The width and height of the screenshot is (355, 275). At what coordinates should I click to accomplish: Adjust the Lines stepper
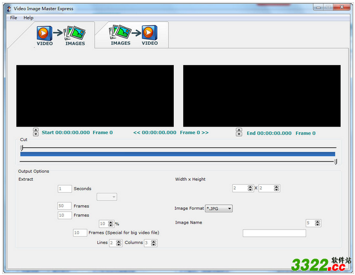[118, 243]
